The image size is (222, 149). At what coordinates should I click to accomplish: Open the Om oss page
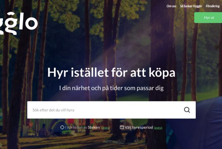click(x=171, y=6)
